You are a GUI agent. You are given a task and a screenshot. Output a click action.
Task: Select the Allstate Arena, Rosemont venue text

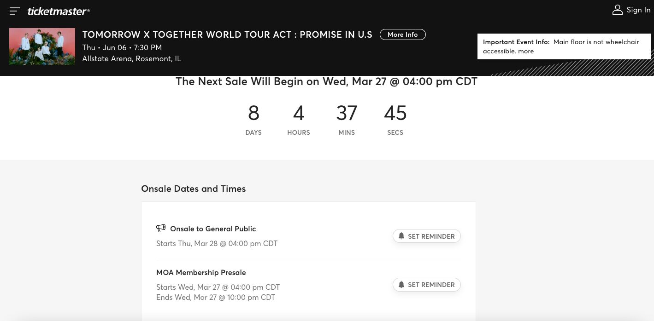[131, 59]
